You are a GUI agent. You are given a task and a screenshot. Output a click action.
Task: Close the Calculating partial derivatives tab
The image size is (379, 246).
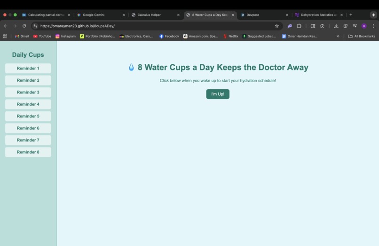[69, 15]
